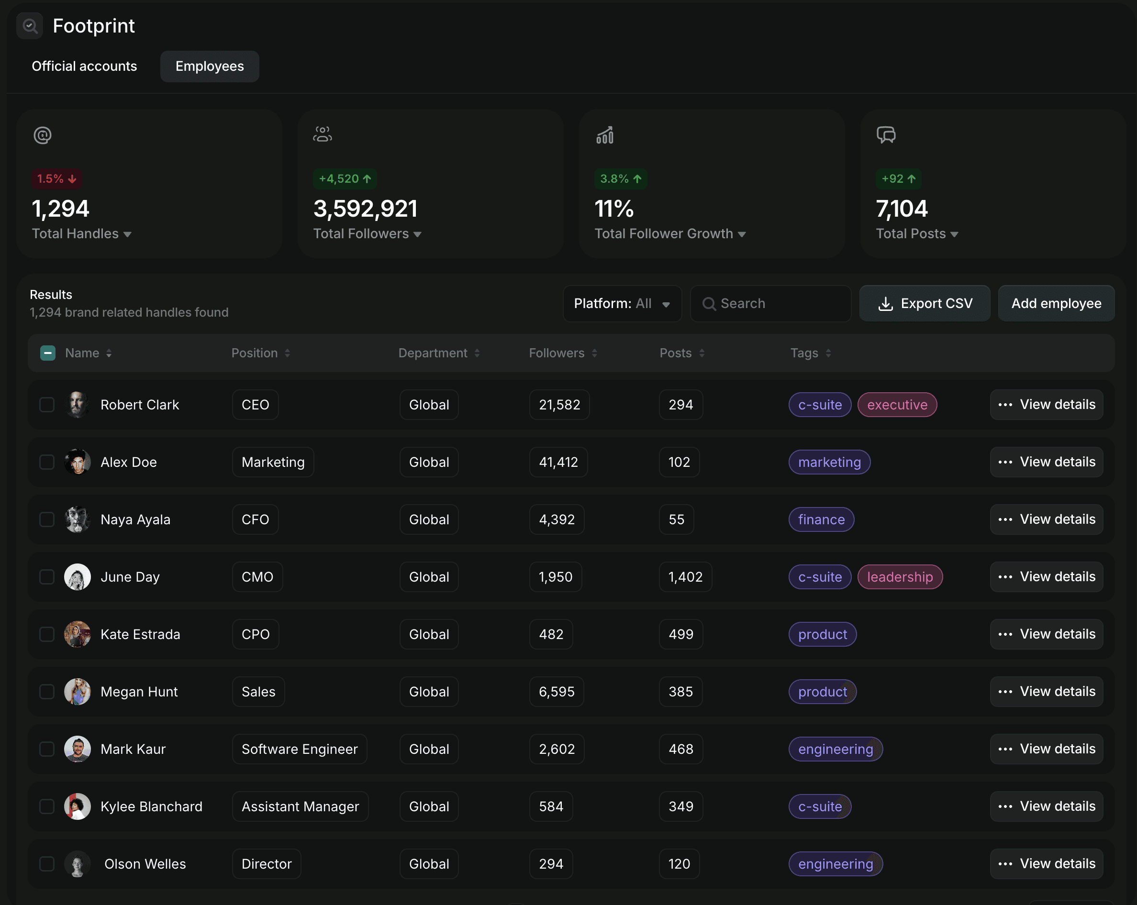
Task: Click the Export CSV button
Action: click(x=924, y=304)
